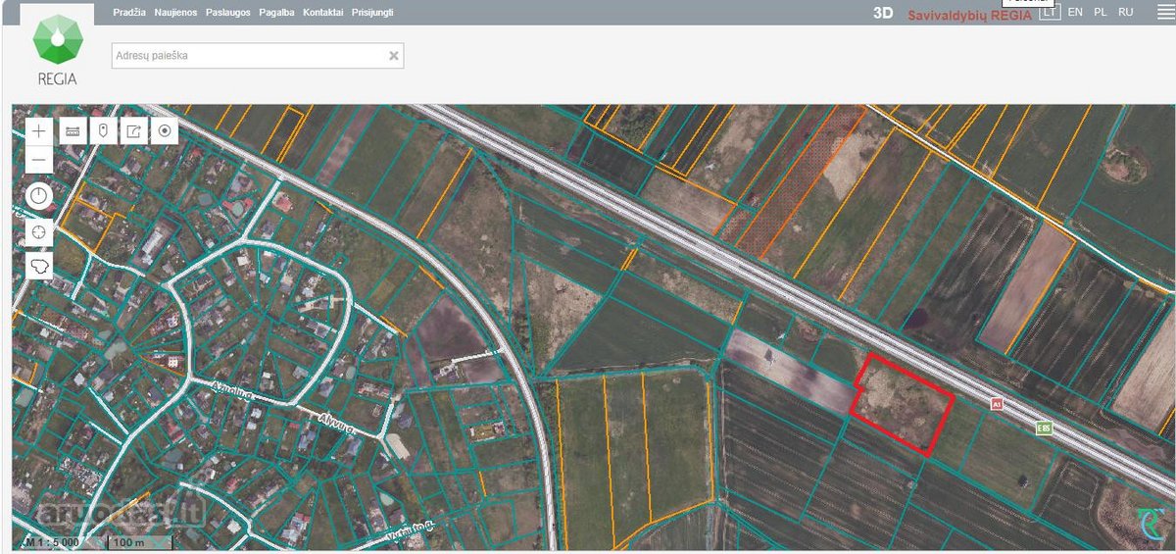
Task: Zoom in the map with plus button
Action: click(39, 130)
